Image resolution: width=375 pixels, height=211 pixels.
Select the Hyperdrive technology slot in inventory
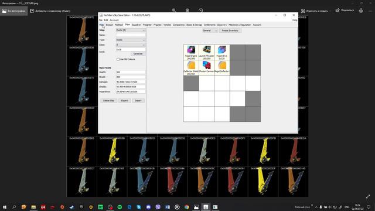click(222, 52)
